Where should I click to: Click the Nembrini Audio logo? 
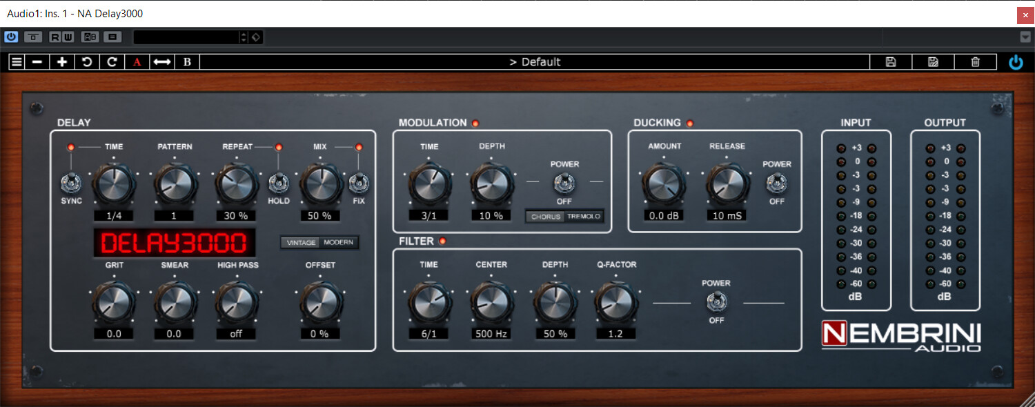(901, 336)
